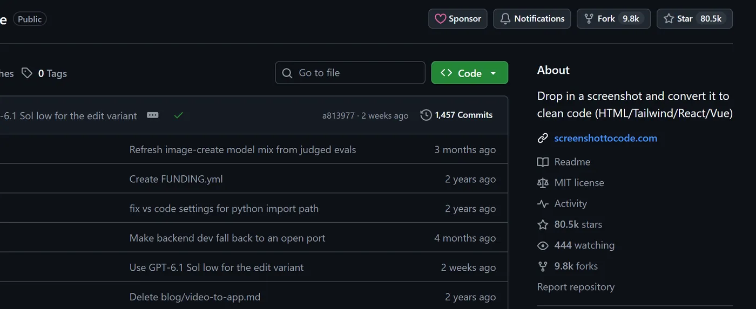Viewport: 756px width, 309px height.
Task: Visit screenshottocode.com website link
Action: point(606,138)
